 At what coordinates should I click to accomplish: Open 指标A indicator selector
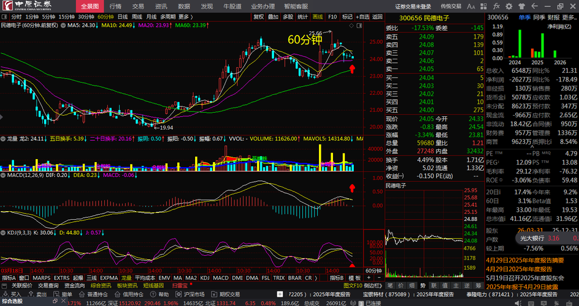pos(9,278)
